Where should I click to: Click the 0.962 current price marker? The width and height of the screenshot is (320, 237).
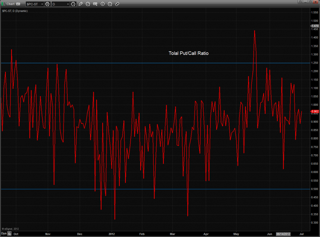pos(315,111)
